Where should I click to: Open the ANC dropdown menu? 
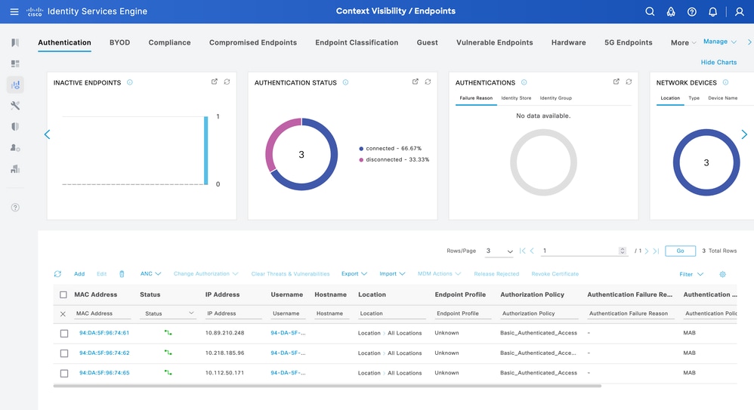150,274
